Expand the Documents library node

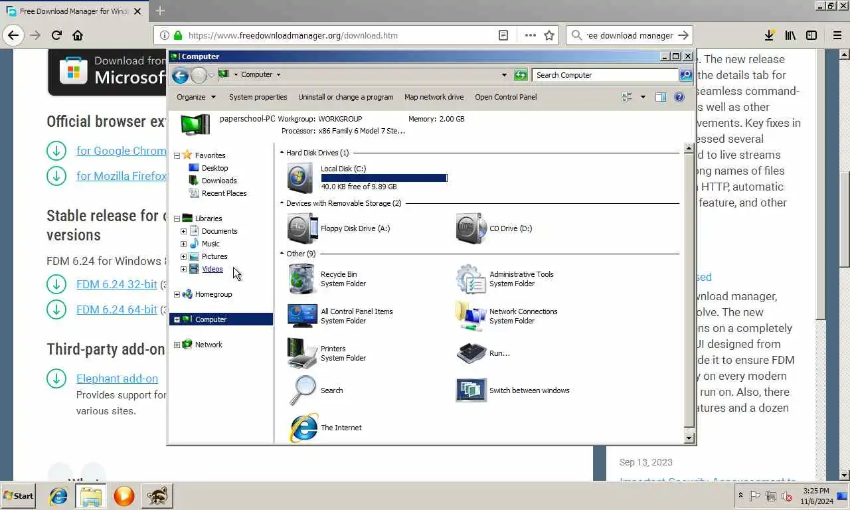pyautogui.click(x=183, y=231)
